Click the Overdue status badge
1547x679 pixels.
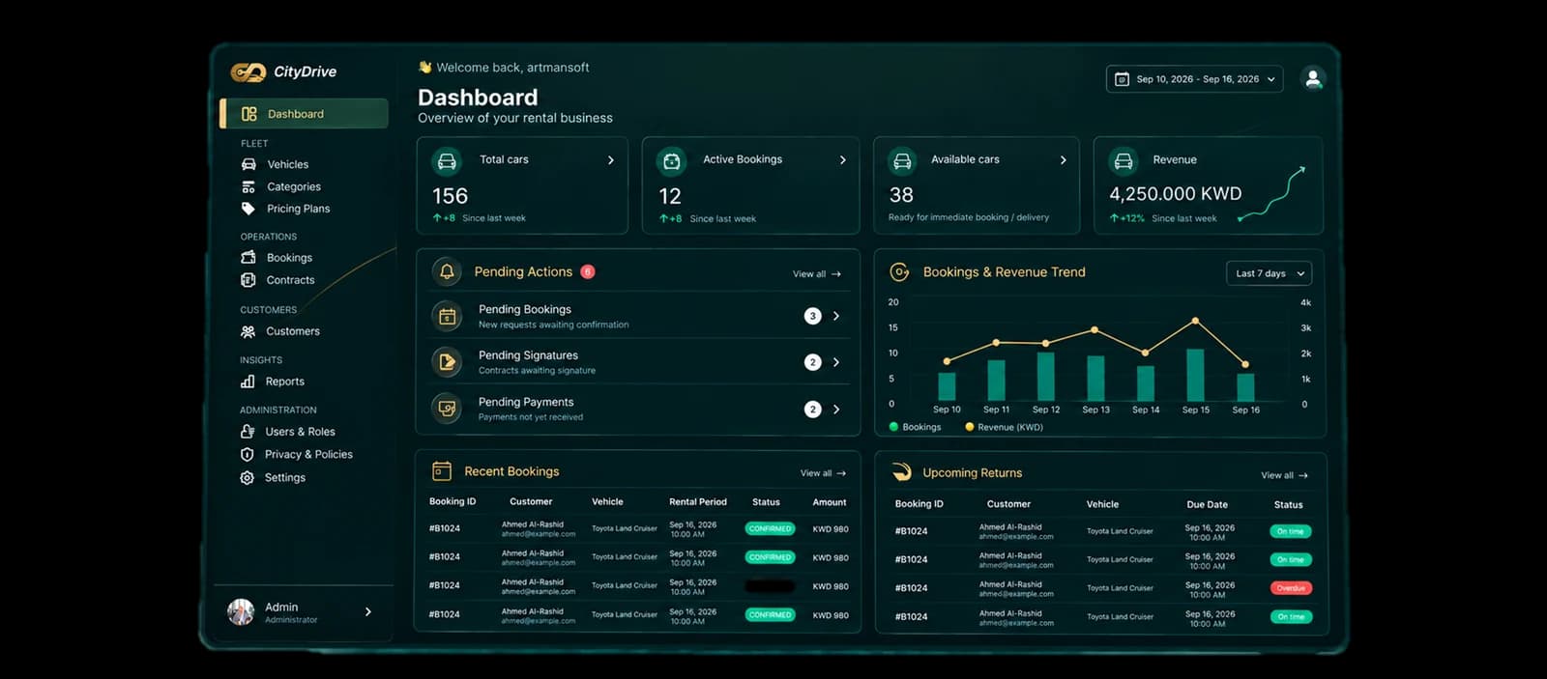point(1291,588)
